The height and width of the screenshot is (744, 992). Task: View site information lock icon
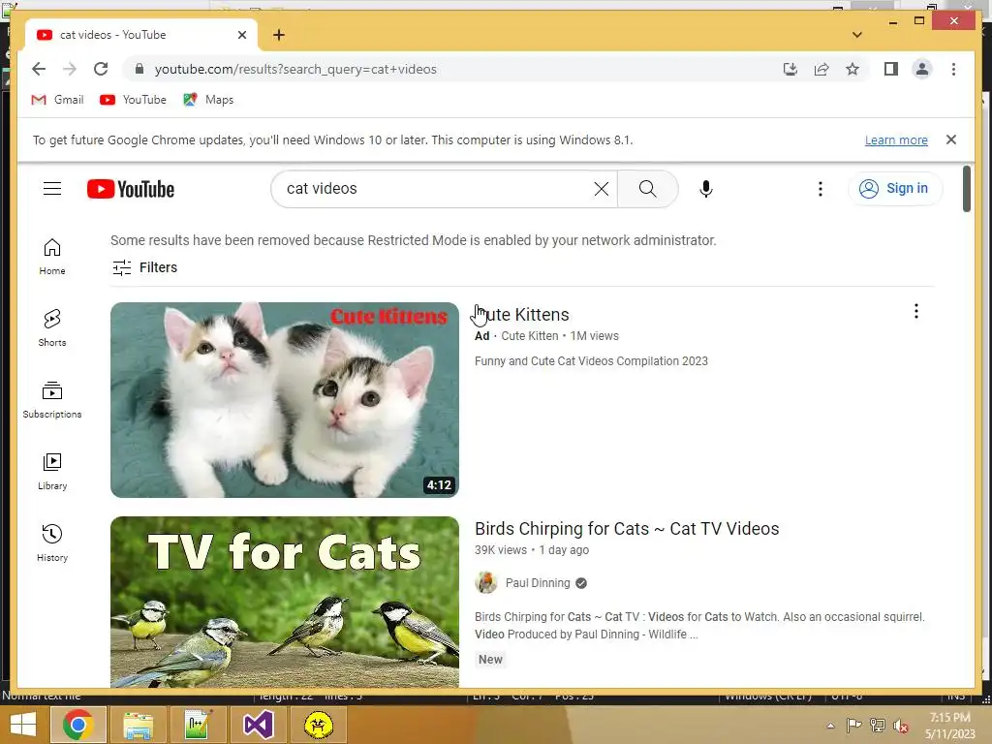(x=139, y=69)
